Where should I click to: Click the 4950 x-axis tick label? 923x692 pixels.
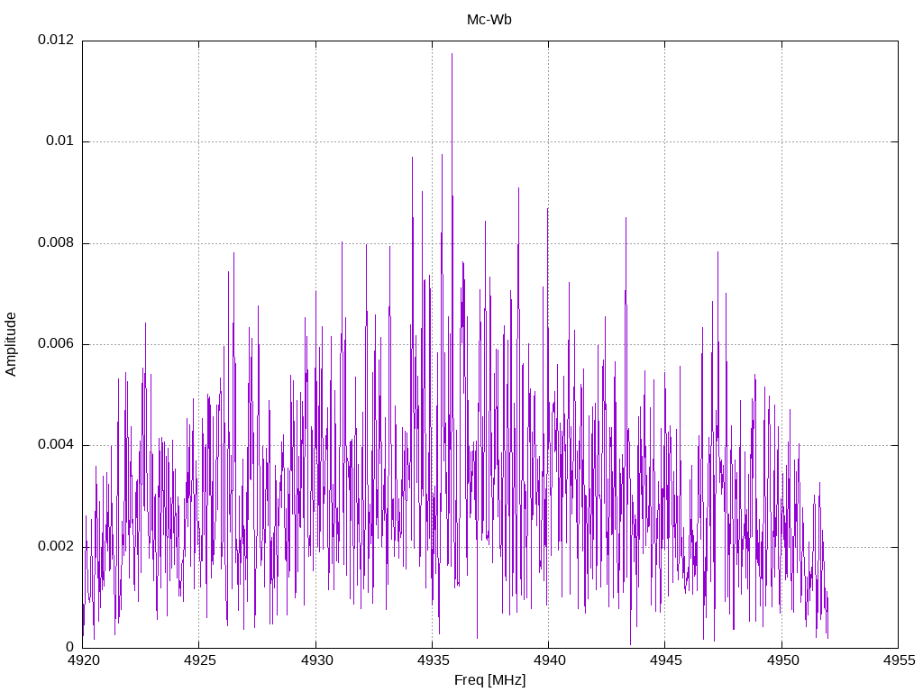tap(782, 660)
